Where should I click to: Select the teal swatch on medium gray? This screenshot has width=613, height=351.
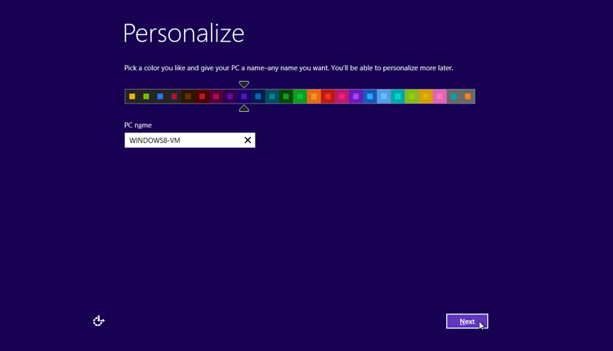[454, 96]
